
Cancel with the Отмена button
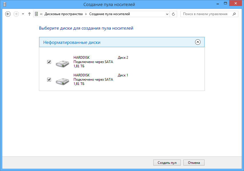(194, 162)
